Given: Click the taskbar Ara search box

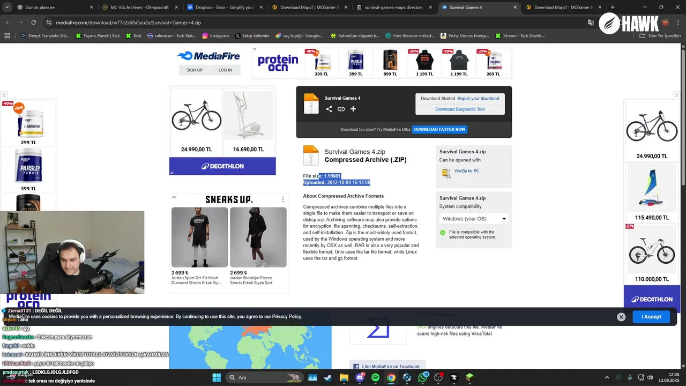Looking at the screenshot, I should click(264, 377).
